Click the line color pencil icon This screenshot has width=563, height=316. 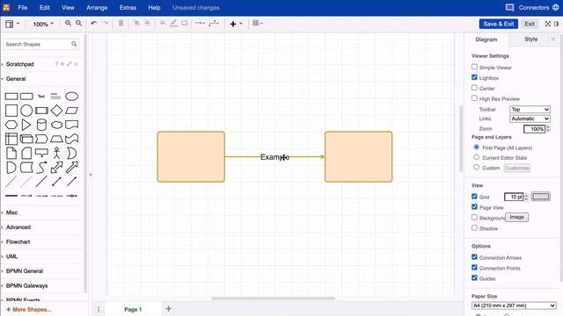point(173,24)
